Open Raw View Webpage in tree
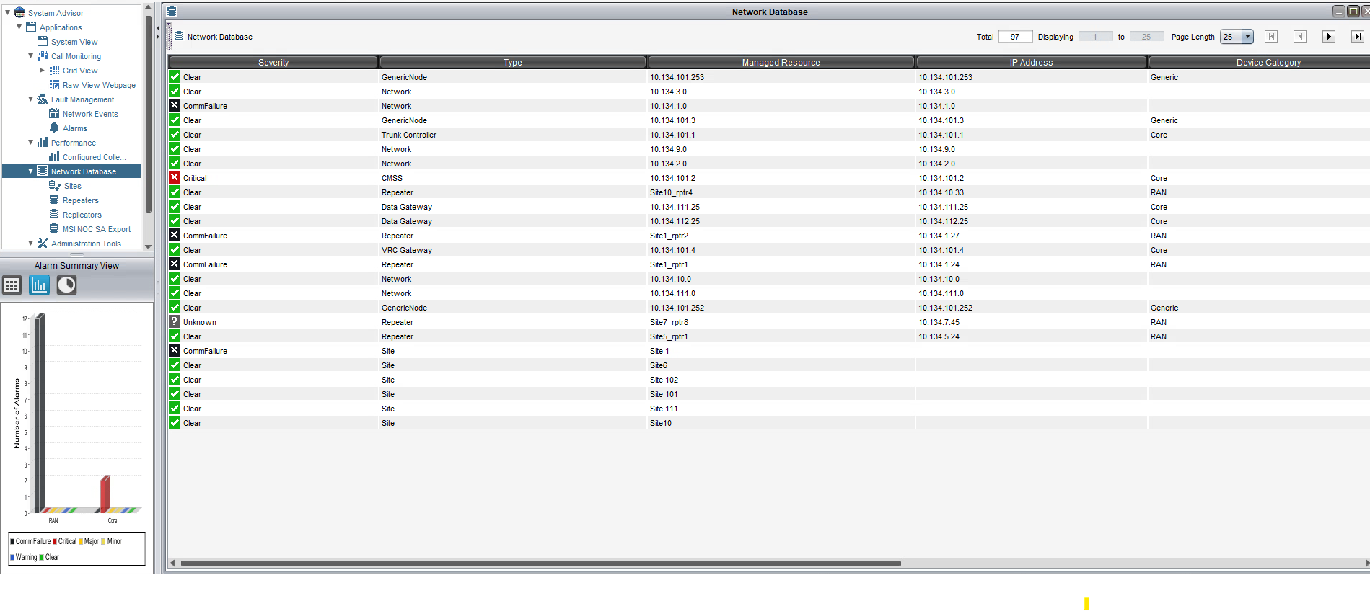This screenshot has width=1370, height=611. tap(99, 85)
